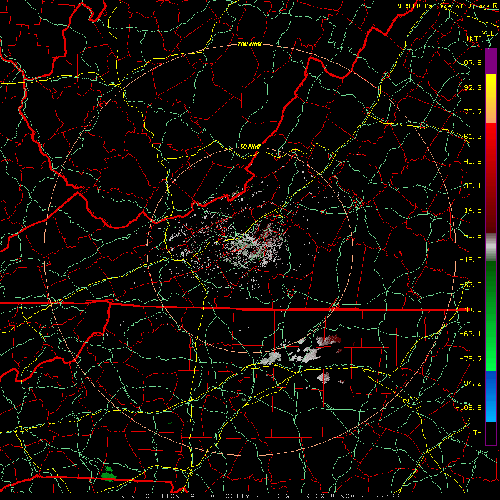Select the -94.2 velocity scale value
Screen dimensions: 500x500
click(x=471, y=383)
